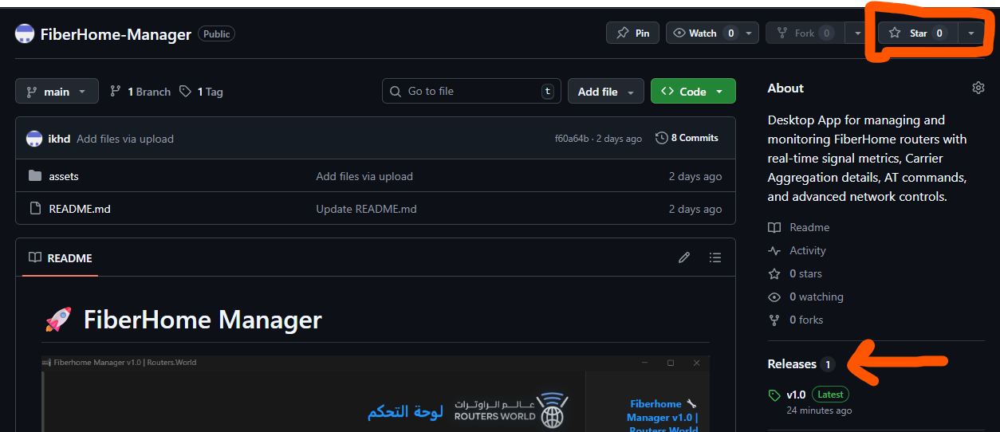Expand the main branch dropdown
Image resolution: width=1000 pixels, height=432 pixels.
(x=57, y=92)
